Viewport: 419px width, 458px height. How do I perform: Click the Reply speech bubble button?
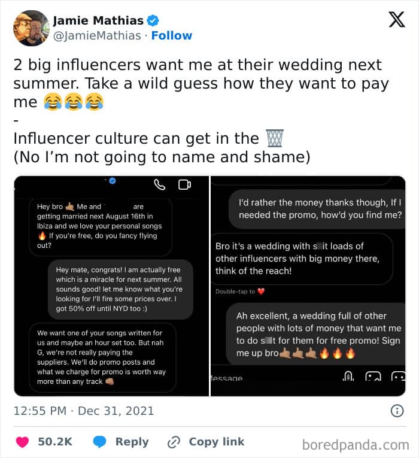[101, 442]
